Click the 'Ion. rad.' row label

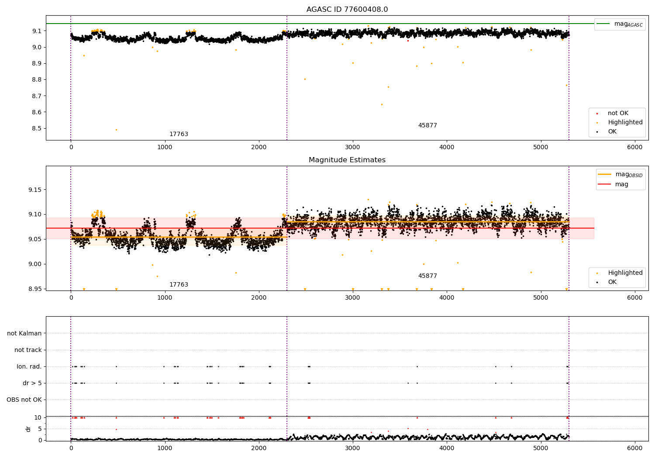[x=29, y=367]
